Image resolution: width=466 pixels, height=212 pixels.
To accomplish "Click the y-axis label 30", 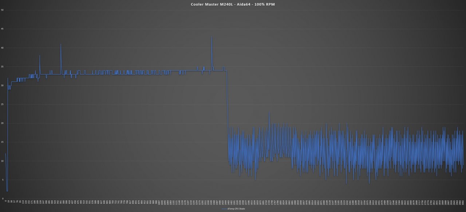I will (x=3, y=85).
